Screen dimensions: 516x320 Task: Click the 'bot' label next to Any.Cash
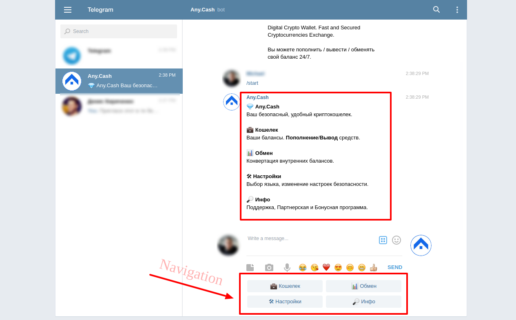221,10
